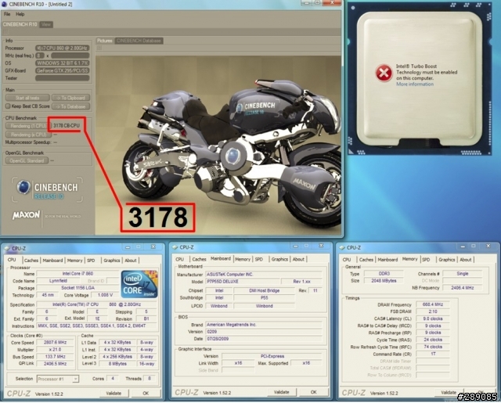501x403 pixels.
Task: Select Graphics tab in left CPU-Z window
Action: click(x=111, y=261)
